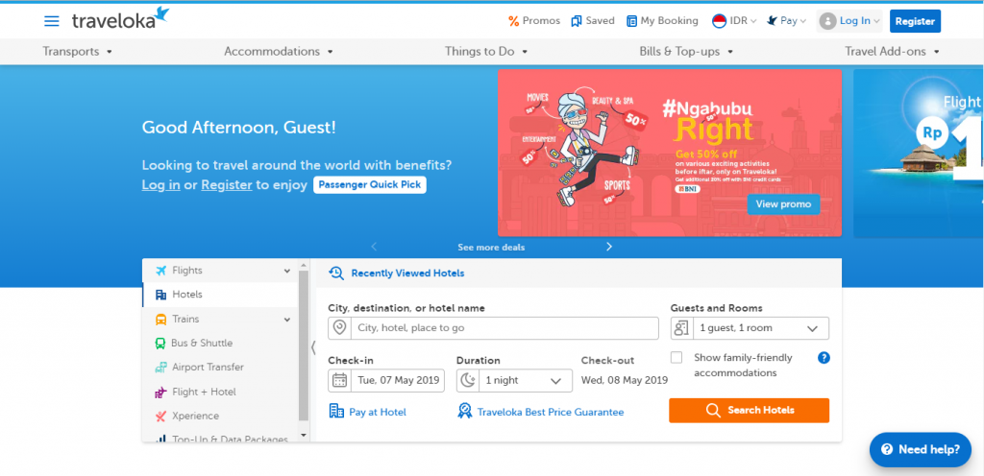The width and height of the screenshot is (984, 476).
Task: Click the Trains icon in sidebar
Action: [x=161, y=319]
